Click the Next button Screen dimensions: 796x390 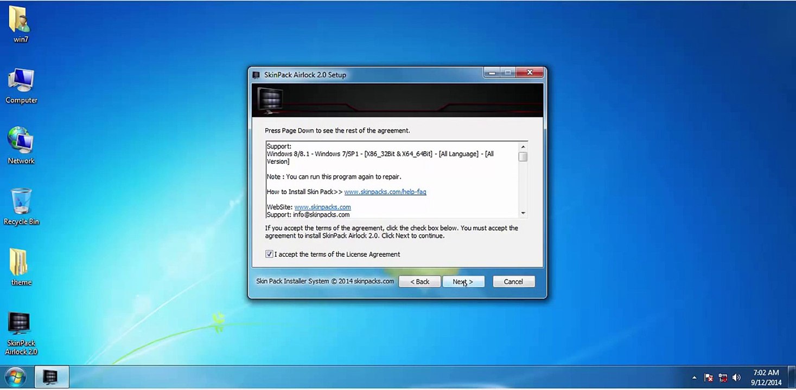tap(463, 282)
